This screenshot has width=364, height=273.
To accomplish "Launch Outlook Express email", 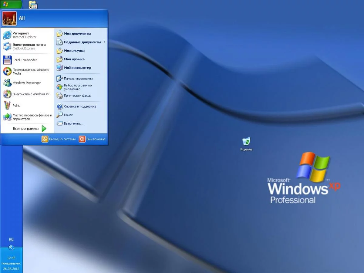I will pos(27,46).
